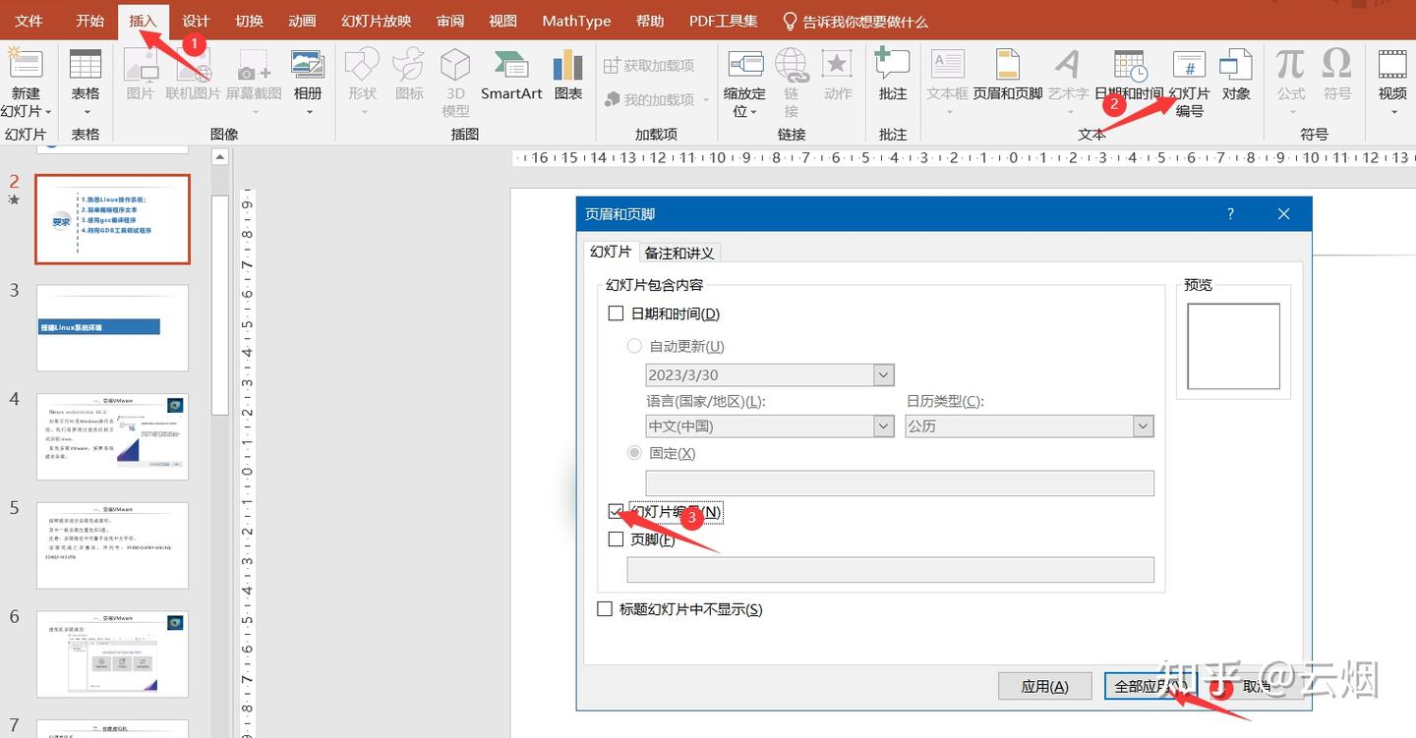Open the 语言(国家/地区) dropdown
This screenshot has width=1416, height=738.
(882, 426)
